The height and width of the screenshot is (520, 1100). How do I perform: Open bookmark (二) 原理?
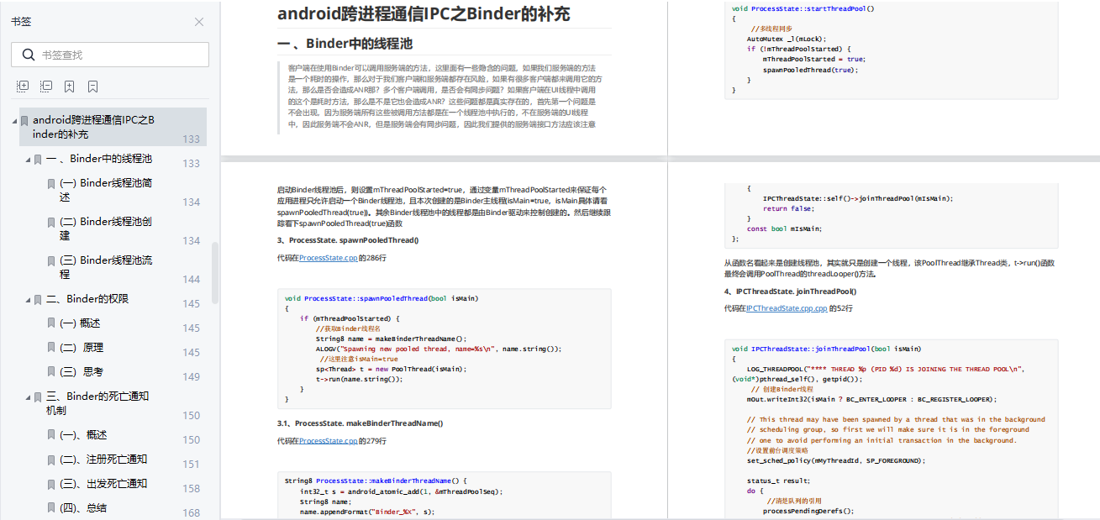coord(82,347)
